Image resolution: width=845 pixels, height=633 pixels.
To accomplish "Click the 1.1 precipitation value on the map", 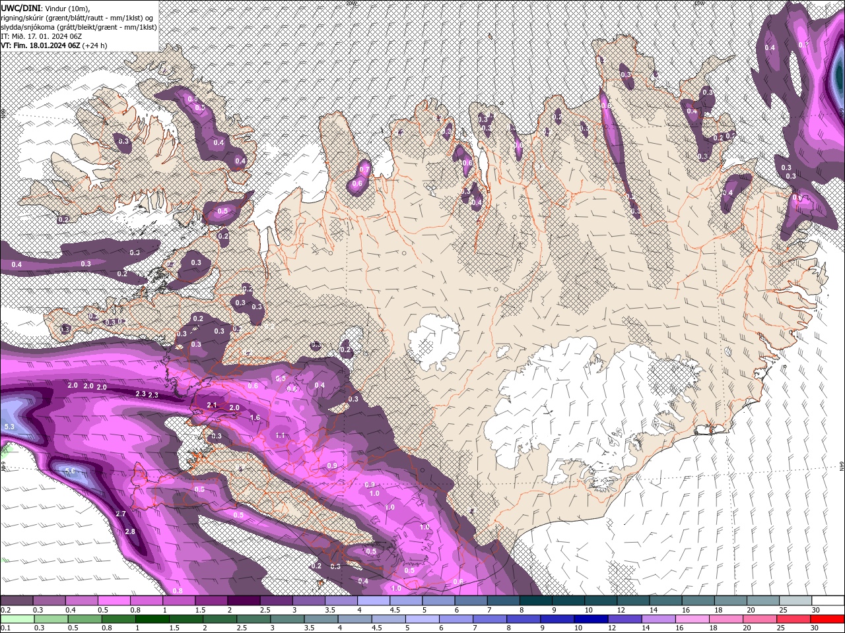I will (280, 435).
